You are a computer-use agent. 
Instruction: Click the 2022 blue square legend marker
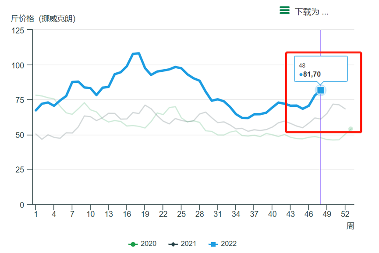click(213, 244)
